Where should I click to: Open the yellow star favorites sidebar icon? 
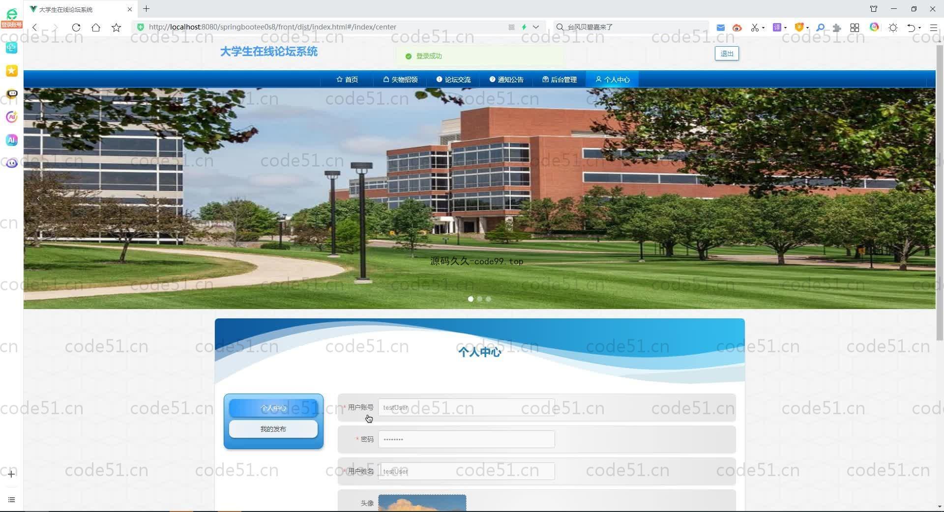[x=11, y=71]
